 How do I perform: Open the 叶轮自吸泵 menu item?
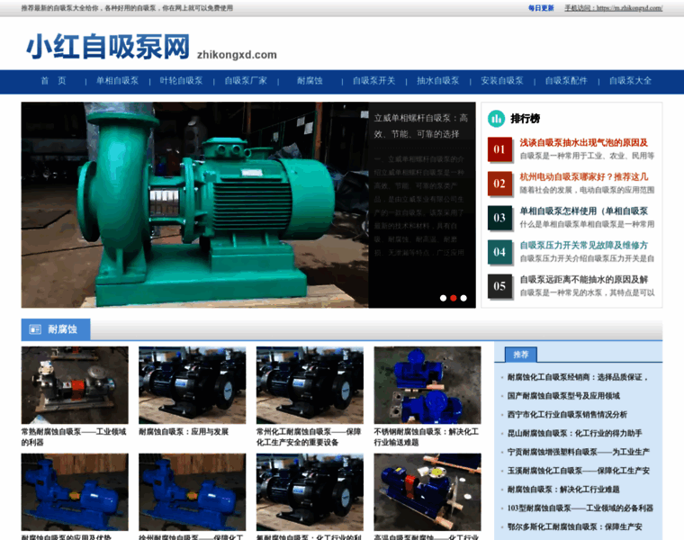coord(182,81)
